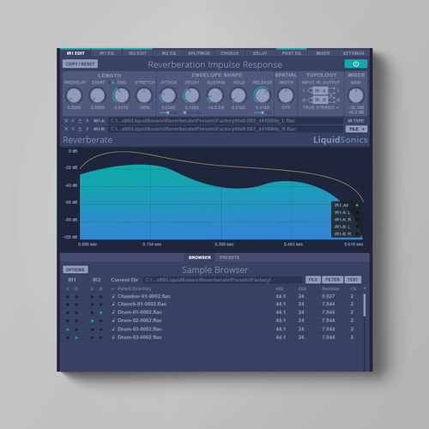Clear the IR1-A file with X icon
Viewport: 429px width, 429px height.
[x=66, y=121]
